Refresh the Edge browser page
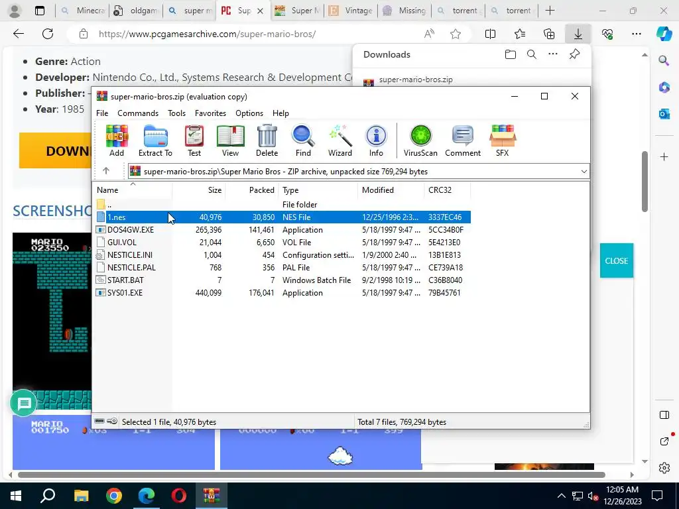The height and width of the screenshot is (509, 679). pyautogui.click(x=48, y=34)
